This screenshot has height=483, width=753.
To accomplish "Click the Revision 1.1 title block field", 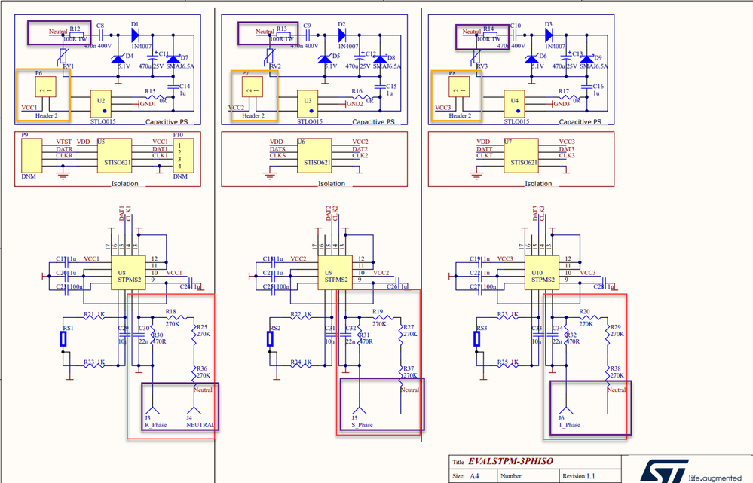I will tap(590, 476).
